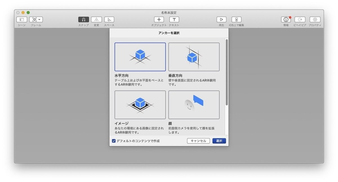The width and height of the screenshot is (338, 182).
Task: Pick the 顔 (Face) anchor option
Action: [194, 105]
